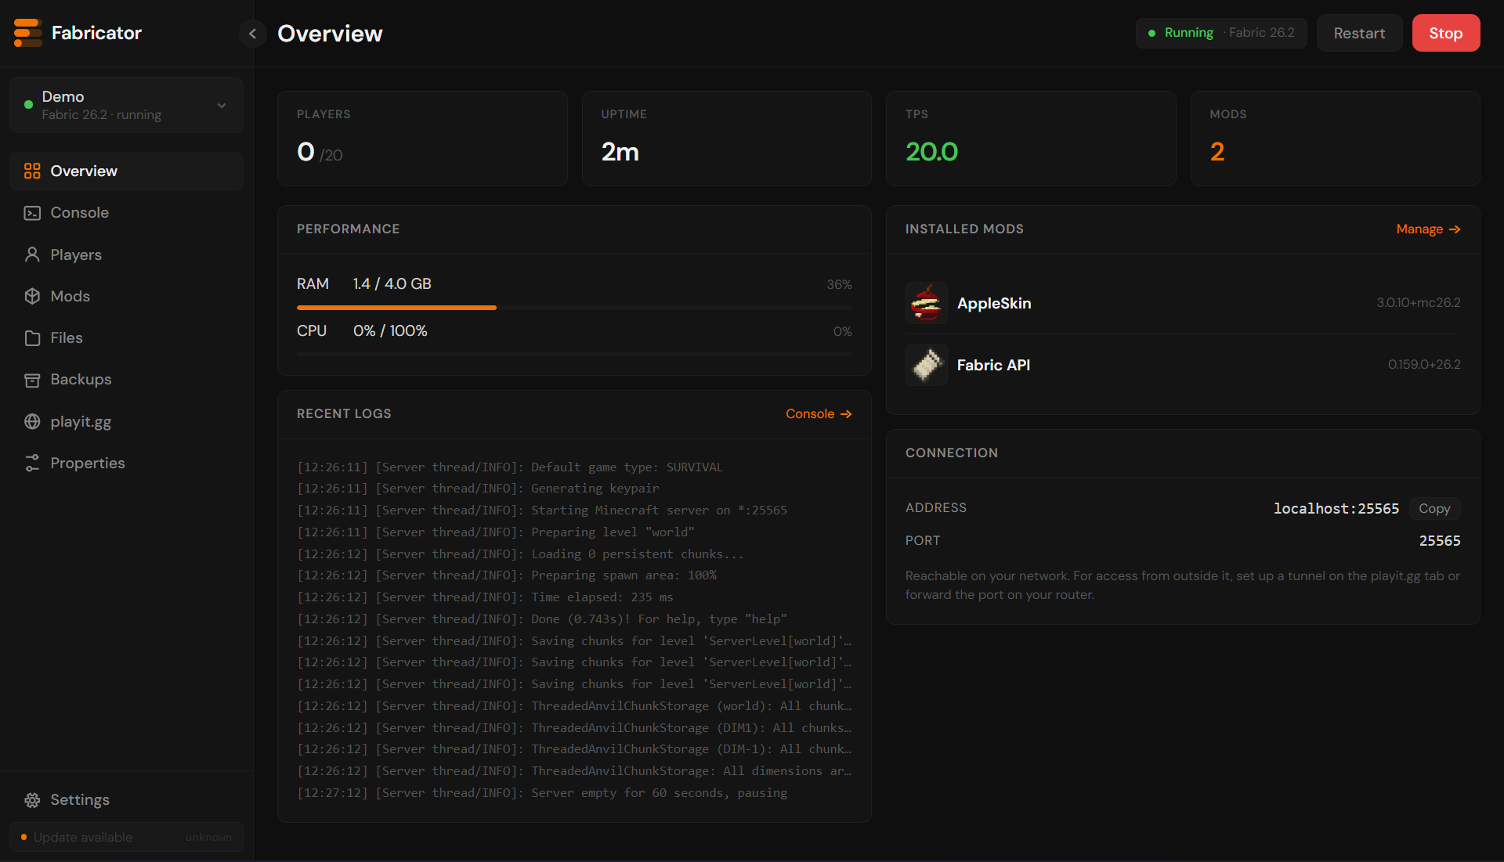Click the Overview grid icon in sidebar
1504x862 pixels.
point(32,171)
